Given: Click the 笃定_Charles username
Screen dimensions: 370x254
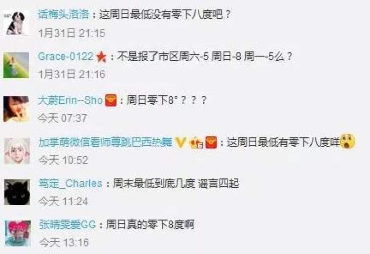Looking at the screenshot, I should click(71, 184).
